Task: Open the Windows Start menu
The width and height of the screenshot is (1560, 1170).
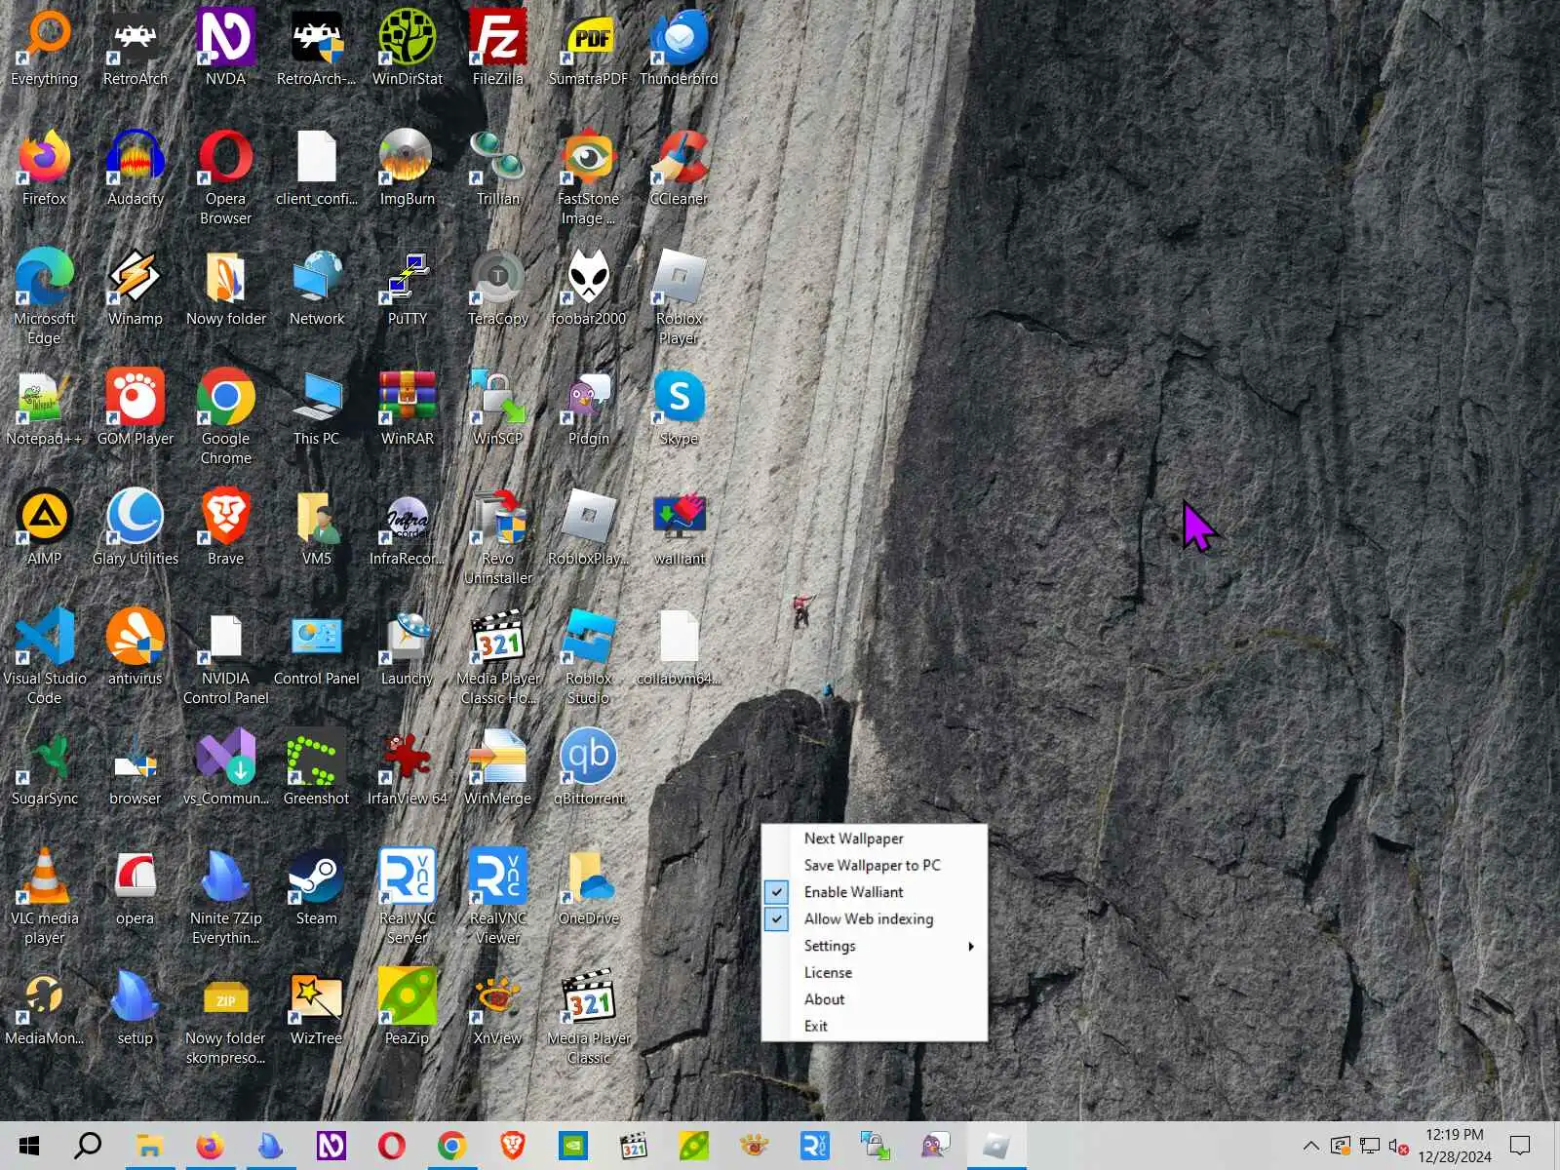Action: (x=29, y=1146)
